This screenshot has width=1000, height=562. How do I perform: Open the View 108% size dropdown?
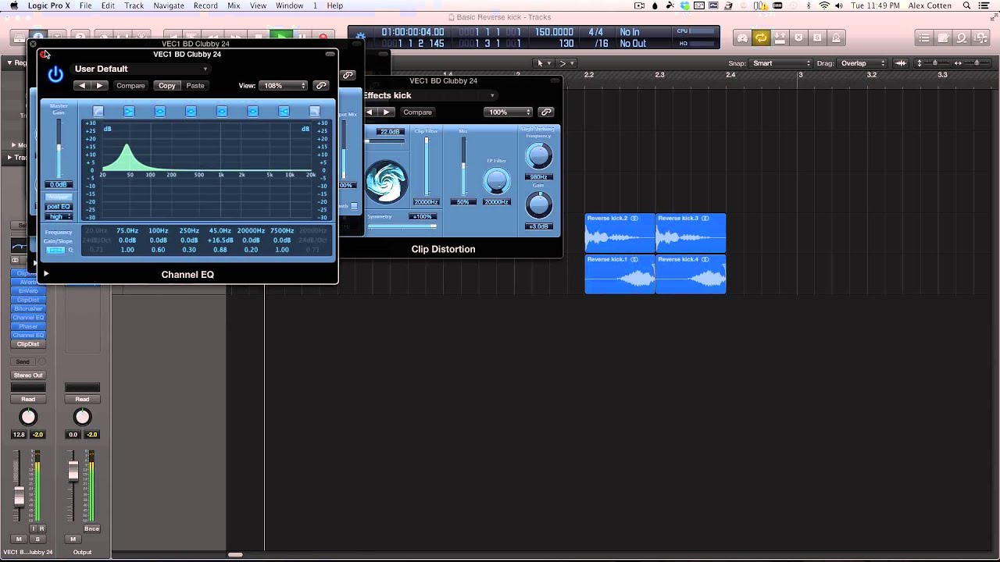284,86
